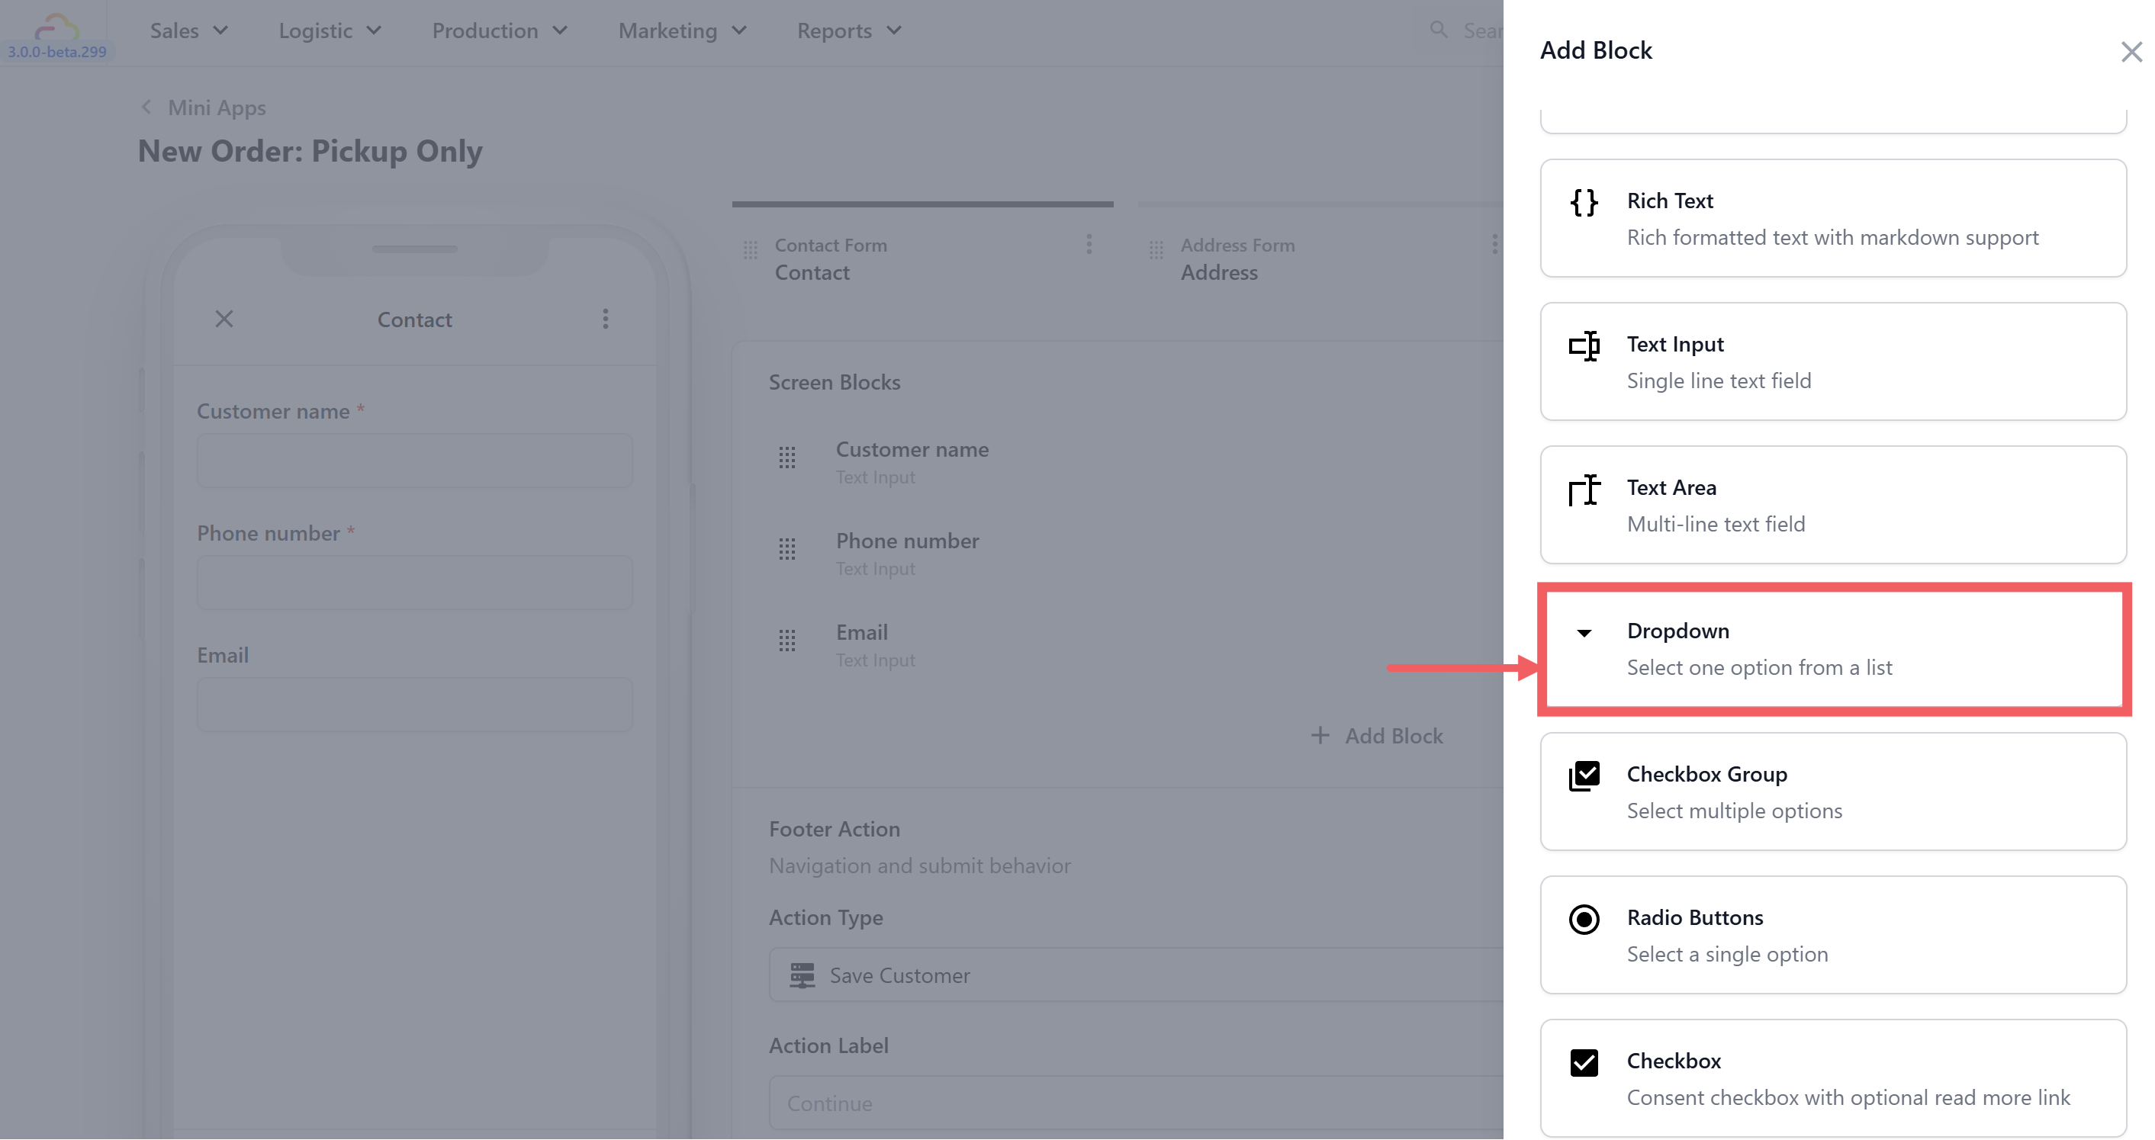
Task: Click the drag handle beside Email block
Action: click(x=786, y=641)
